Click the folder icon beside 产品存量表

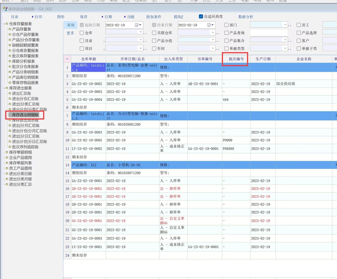click(x=10, y=29)
